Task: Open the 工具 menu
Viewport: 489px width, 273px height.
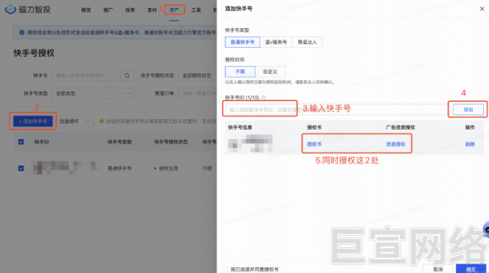Action: click(x=196, y=10)
